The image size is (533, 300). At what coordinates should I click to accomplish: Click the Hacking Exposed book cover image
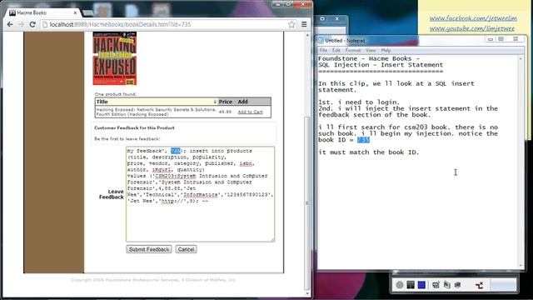pos(115,58)
